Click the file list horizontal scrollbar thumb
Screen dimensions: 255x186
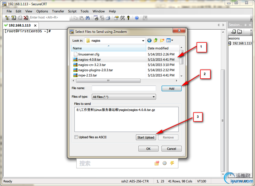108,81
